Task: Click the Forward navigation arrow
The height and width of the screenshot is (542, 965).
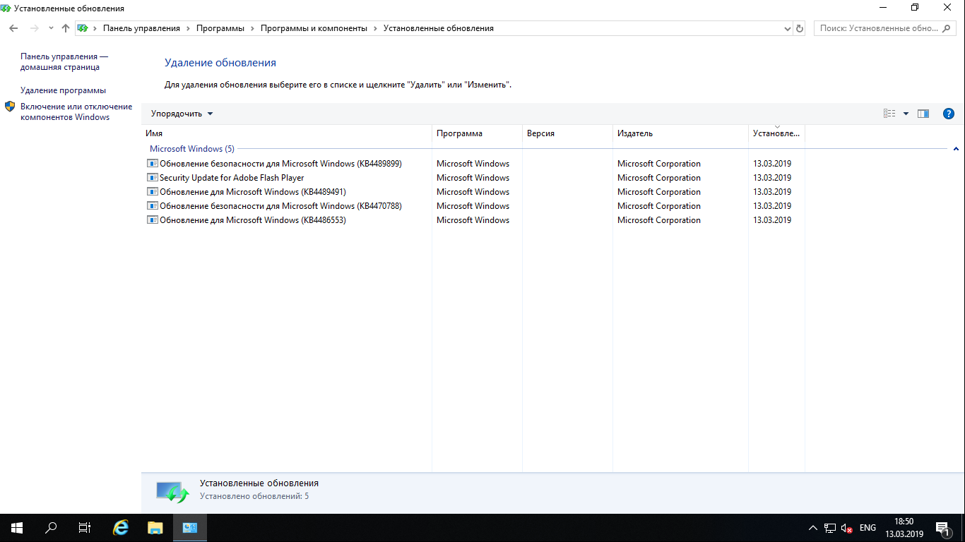Action: tap(34, 28)
